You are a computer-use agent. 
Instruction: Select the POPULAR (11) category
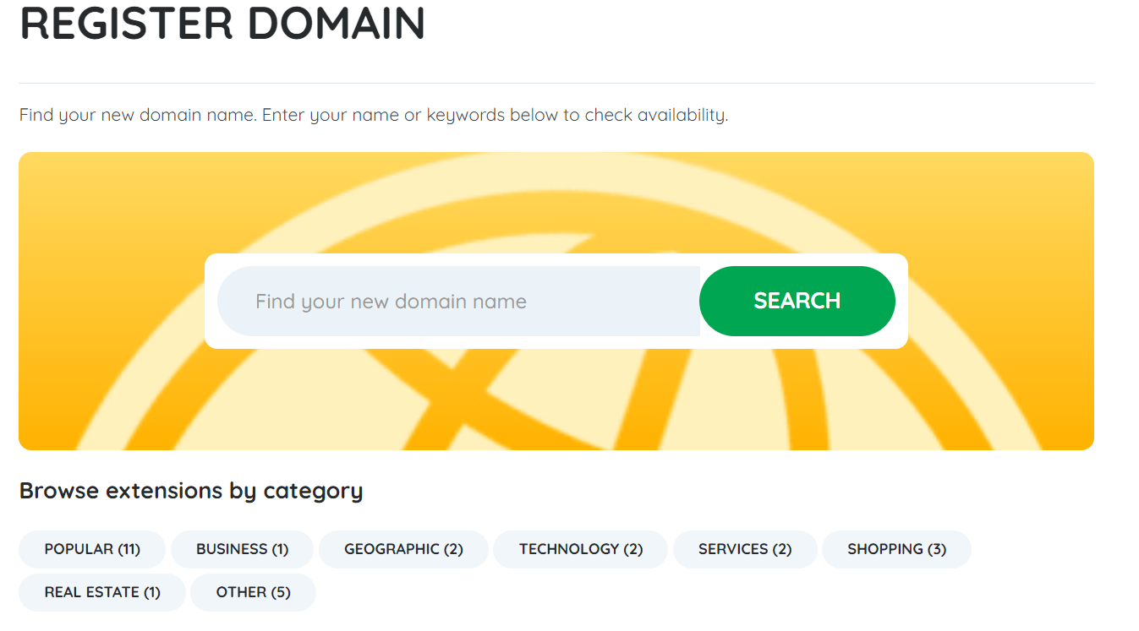coord(92,549)
